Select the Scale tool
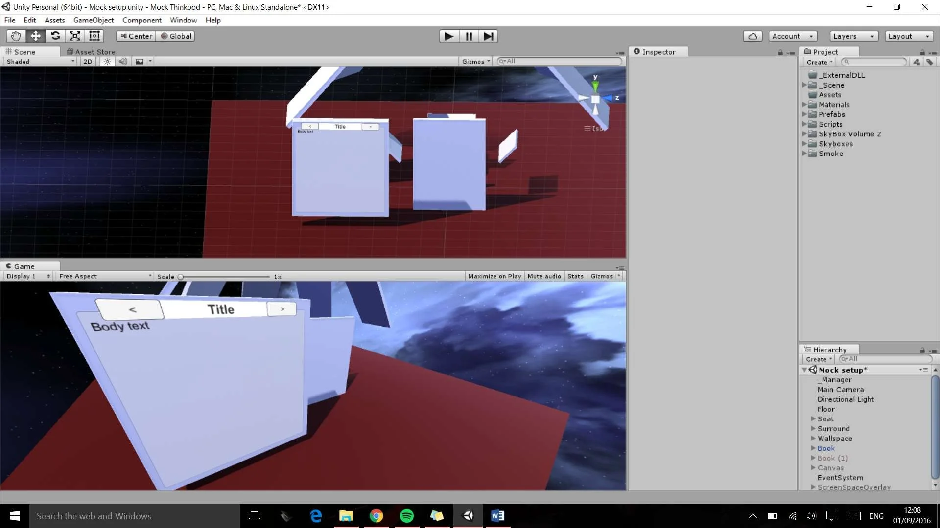 click(x=75, y=36)
